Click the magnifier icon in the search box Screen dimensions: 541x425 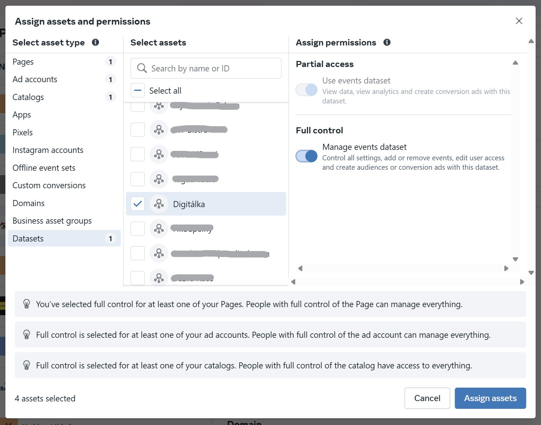(142, 68)
